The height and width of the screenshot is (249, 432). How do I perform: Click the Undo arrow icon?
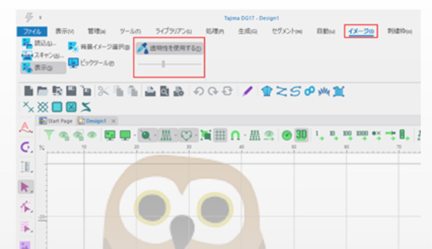click(198, 92)
